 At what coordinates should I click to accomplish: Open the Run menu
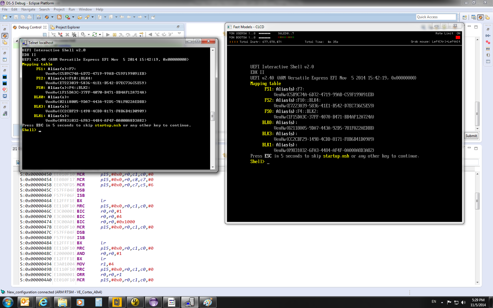click(x=72, y=9)
